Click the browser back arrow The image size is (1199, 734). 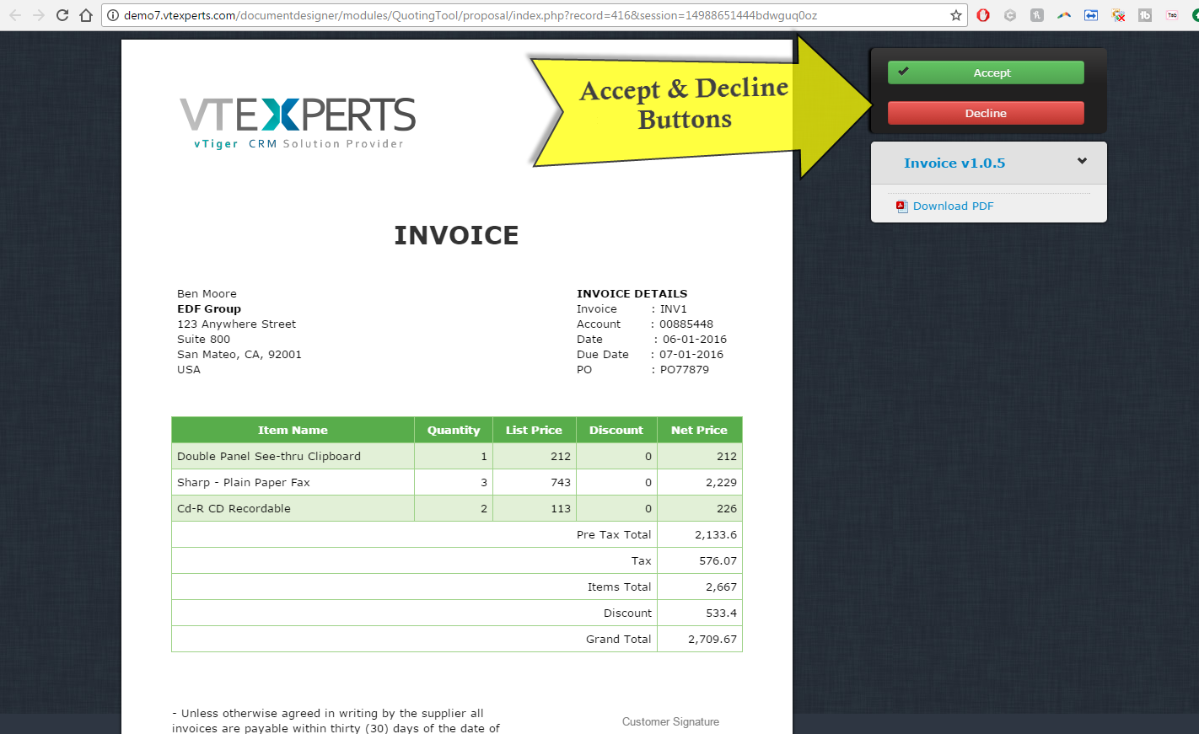[15, 15]
